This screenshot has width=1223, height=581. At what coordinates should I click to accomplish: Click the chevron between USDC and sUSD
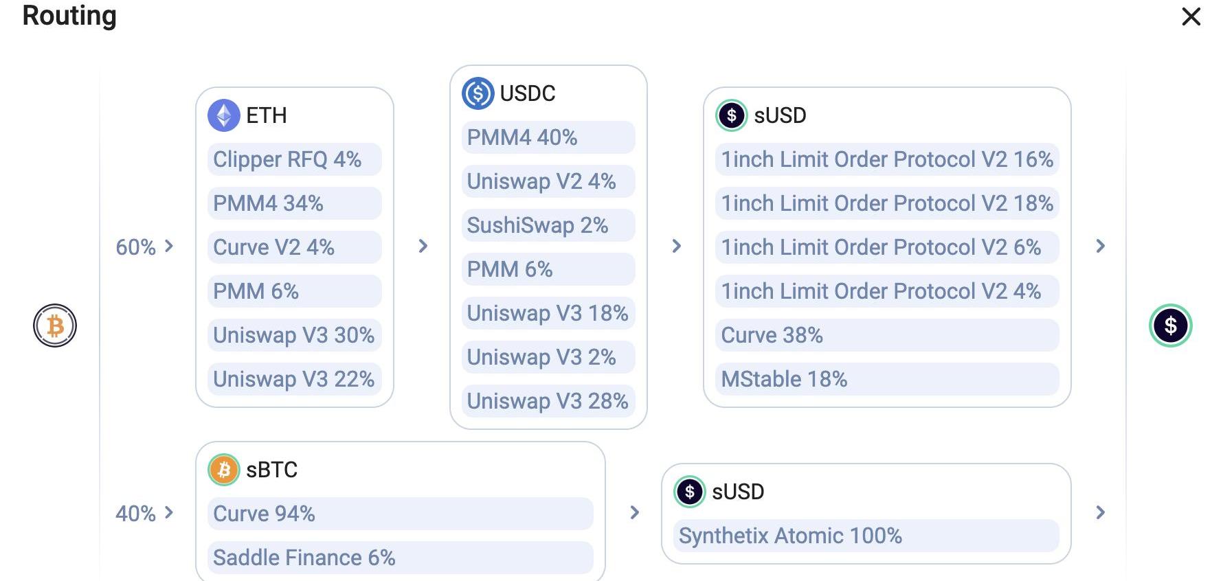click(x=677, y=246)
